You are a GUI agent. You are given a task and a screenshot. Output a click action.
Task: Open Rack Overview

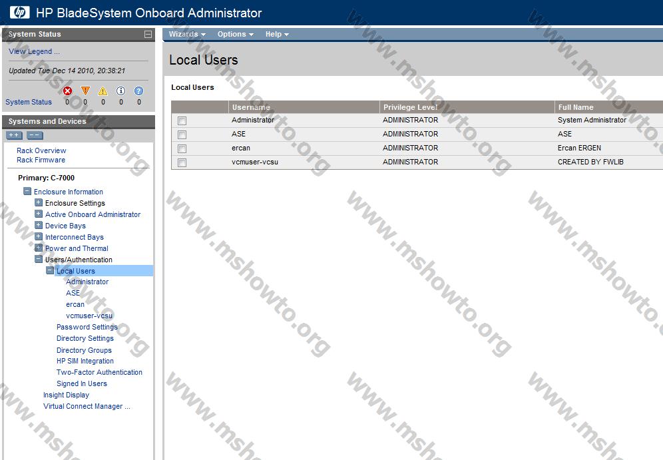coord(41,150)
